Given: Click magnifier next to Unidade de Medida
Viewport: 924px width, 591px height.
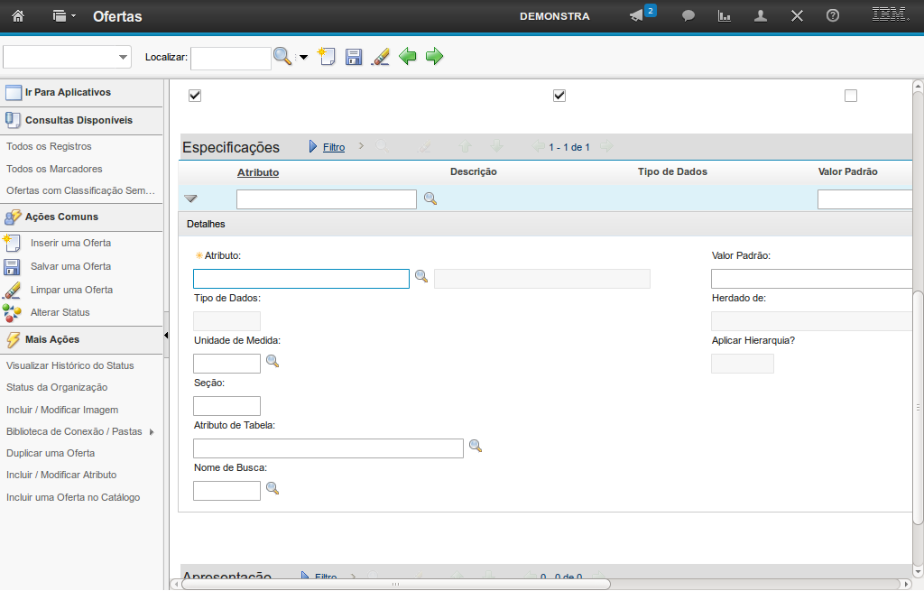Looking at the screenshot, I should point(272,362).
